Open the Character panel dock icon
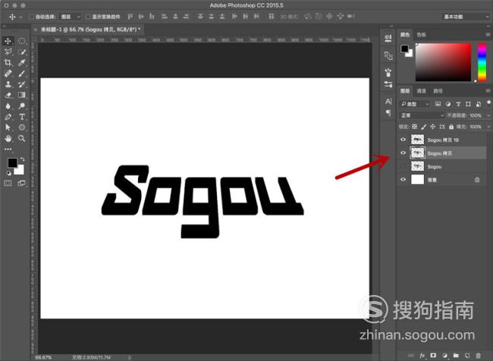The height and width of the screenshot is (361, 493). (x=388, y=102)
